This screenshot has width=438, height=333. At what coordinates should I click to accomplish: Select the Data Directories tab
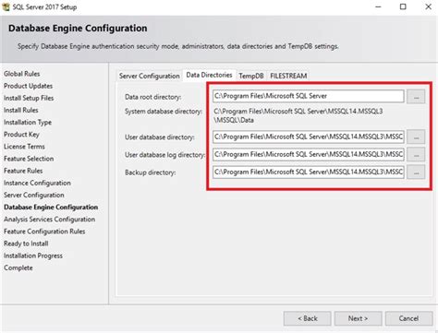[209, 75]
